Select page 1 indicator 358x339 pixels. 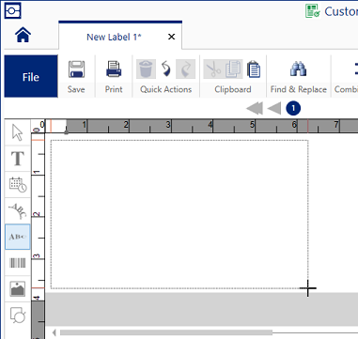[x=293, y=108]
